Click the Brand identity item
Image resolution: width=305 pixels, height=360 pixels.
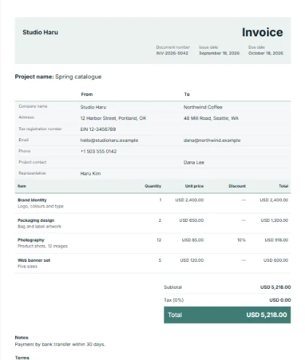pos(32,200)
